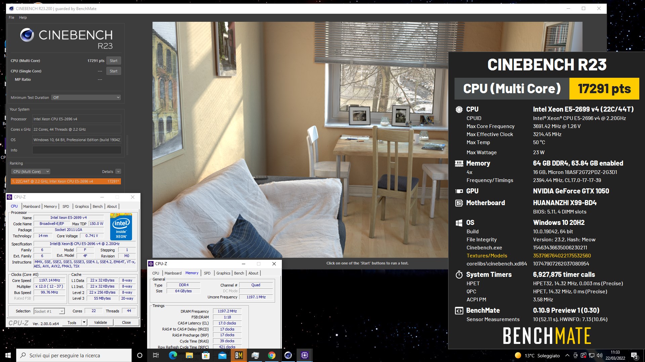Open the File menu in Cinebench
This screenshot has height=362, width=645.
click(x=11, y=17)
